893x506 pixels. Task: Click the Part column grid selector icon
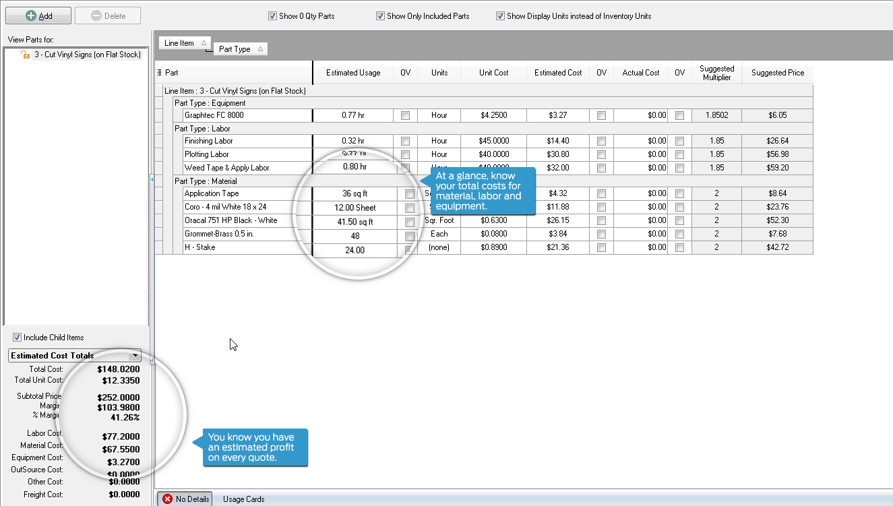pyautogui.click(x=159, y=73)
